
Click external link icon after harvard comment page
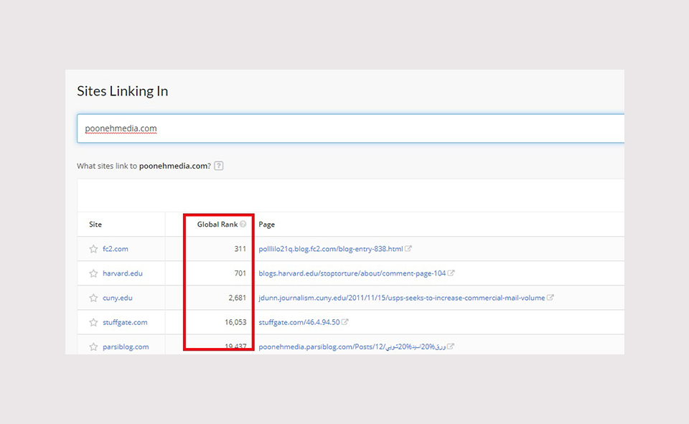[x=451, y=273]
